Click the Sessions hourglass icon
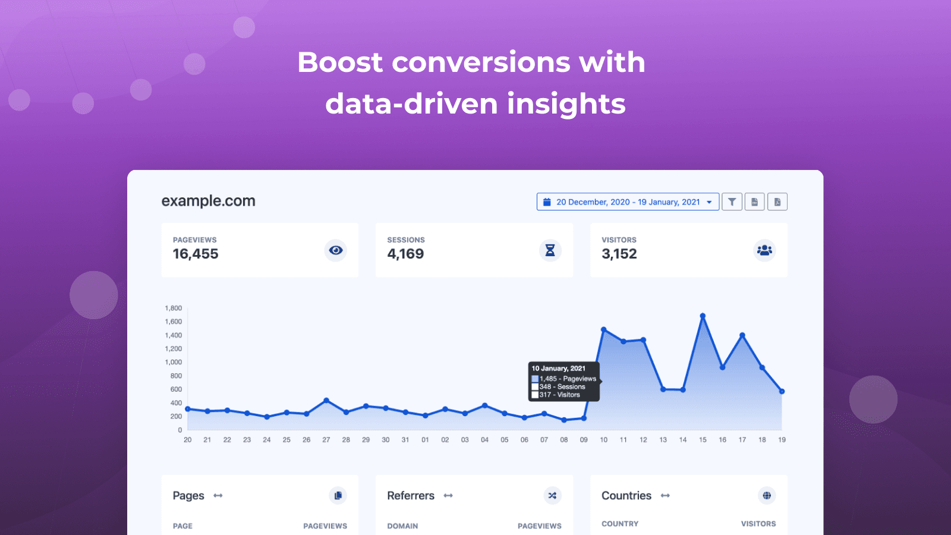951x535 pixels. 550,250
